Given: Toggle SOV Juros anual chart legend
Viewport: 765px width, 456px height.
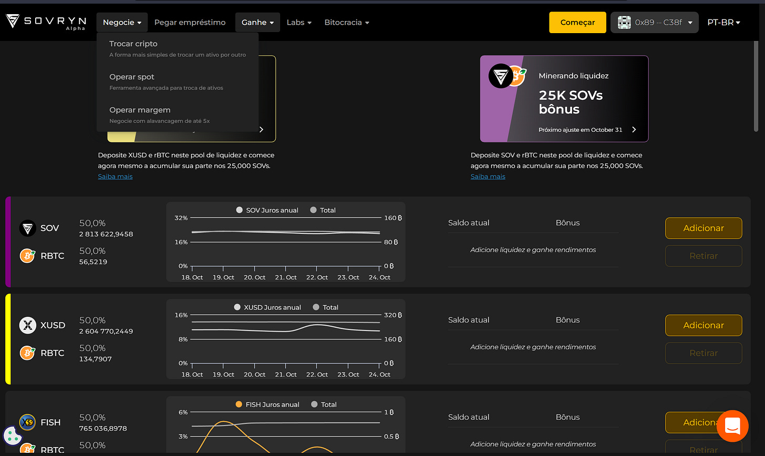Looking at the screenshot, I should click(x=267, y=210).
